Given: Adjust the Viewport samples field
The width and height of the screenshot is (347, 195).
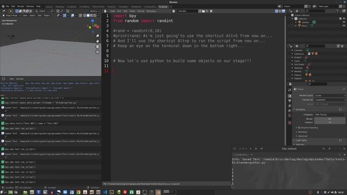Looking at the screenshot, I should click(330, 122).
